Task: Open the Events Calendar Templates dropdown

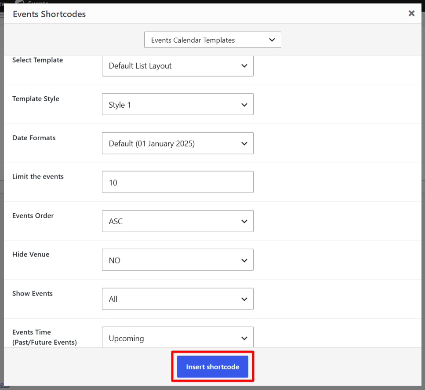Action: pos(213,40)
